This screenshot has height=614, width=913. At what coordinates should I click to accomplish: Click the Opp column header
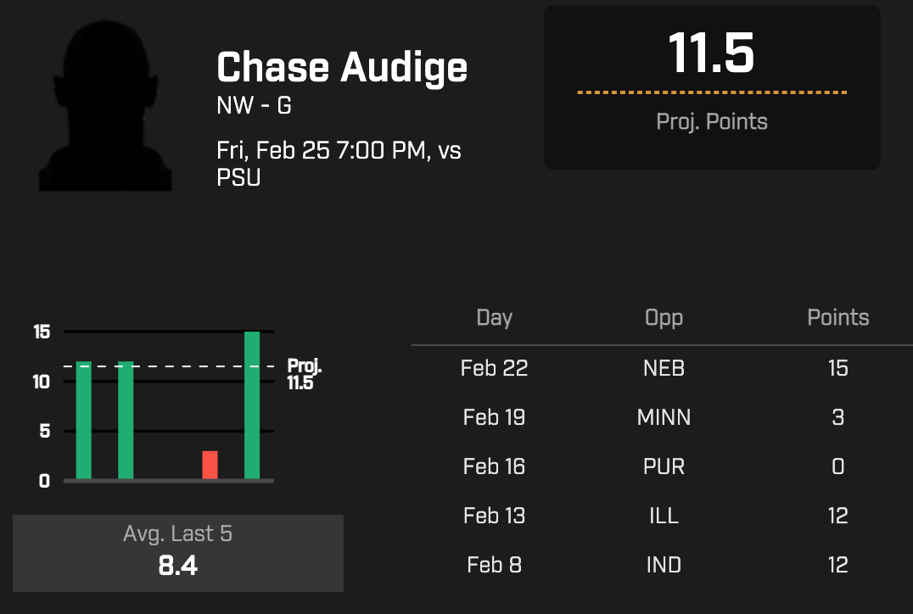tap(664, 318)
